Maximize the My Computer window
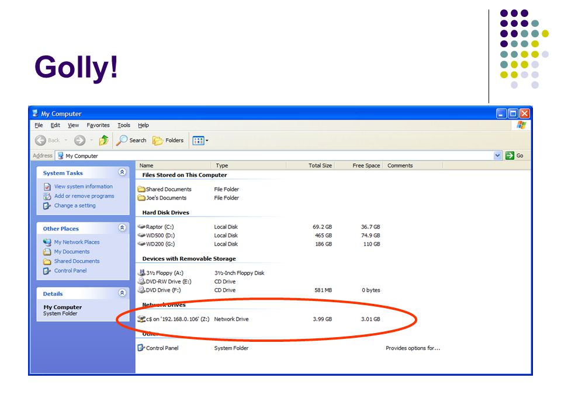The image size is (561, 420). coord(513,114)
